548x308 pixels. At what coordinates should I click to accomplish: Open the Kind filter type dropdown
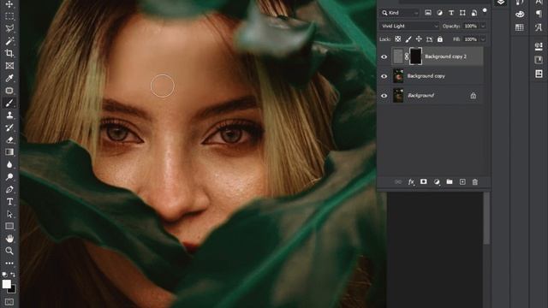tap(400, 13)
